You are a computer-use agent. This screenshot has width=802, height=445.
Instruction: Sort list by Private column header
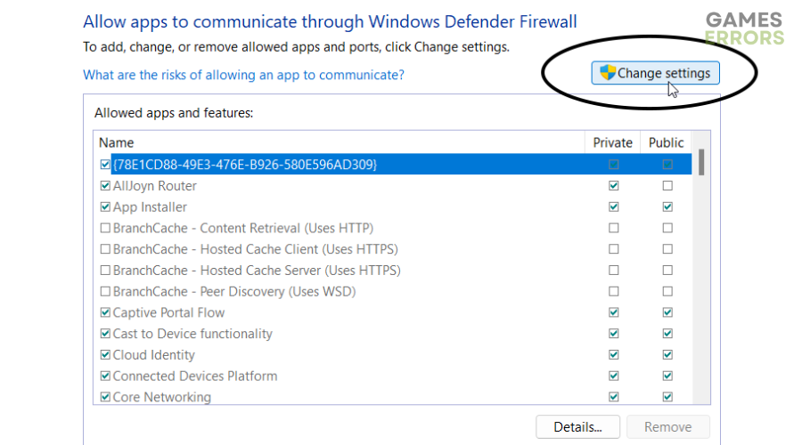point(612,142)
